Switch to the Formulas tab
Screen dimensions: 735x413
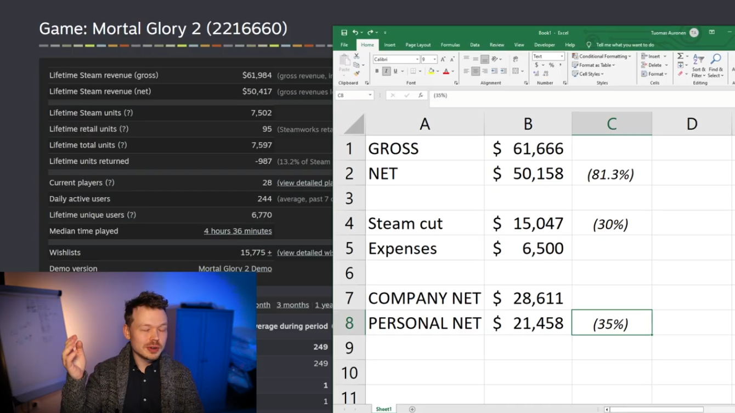(x=450, y=45)
